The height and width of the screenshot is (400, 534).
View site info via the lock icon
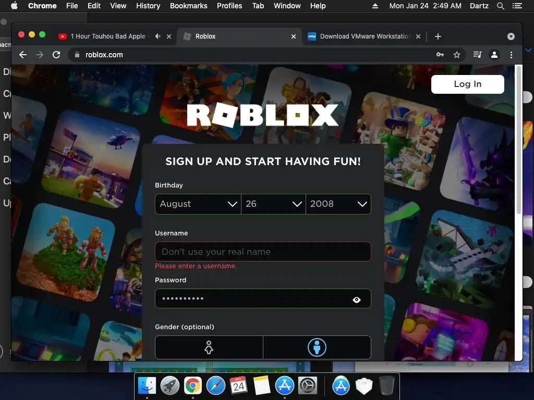[x=77, y=55]
